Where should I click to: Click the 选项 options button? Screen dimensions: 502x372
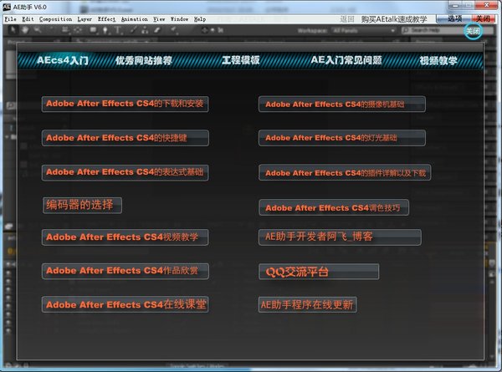coord(454,18)
